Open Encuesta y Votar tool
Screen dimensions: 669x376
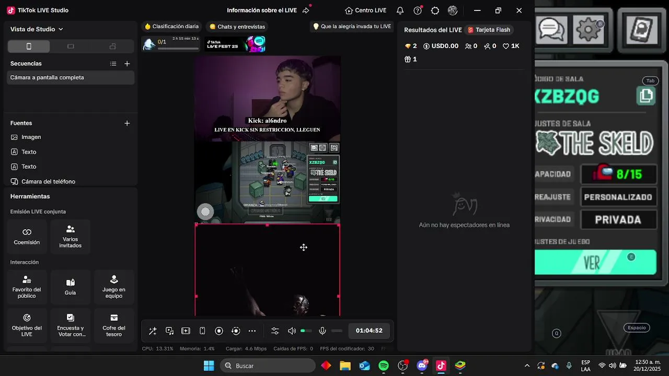(71, 325)
